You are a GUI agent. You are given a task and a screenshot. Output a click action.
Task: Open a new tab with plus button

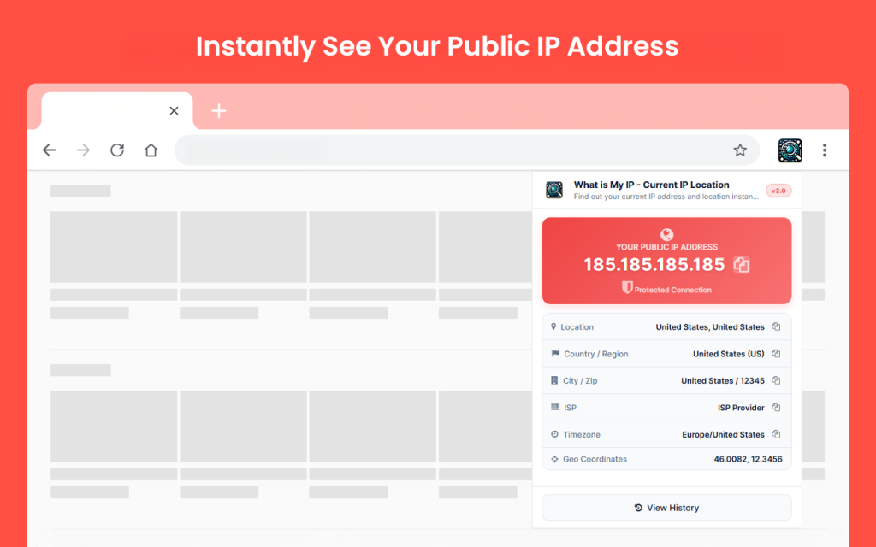(x=219, y=111)
